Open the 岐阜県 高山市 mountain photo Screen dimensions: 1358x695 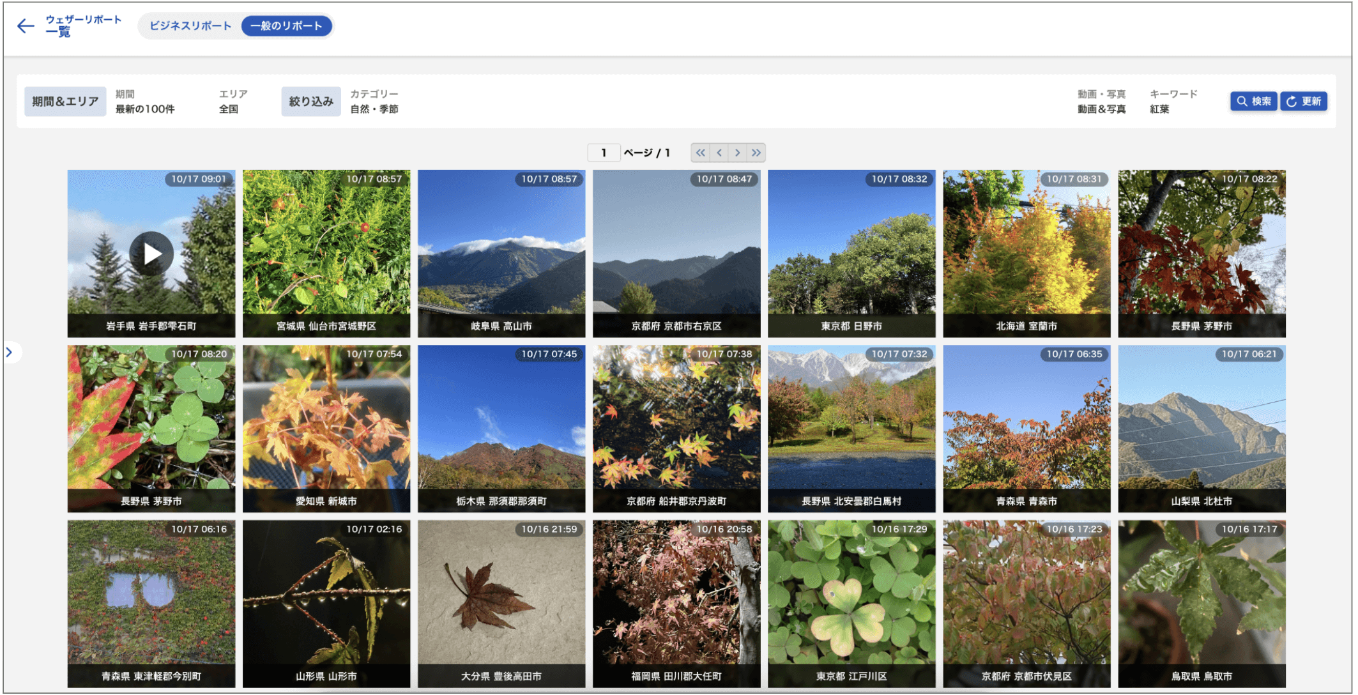point(501,253)
